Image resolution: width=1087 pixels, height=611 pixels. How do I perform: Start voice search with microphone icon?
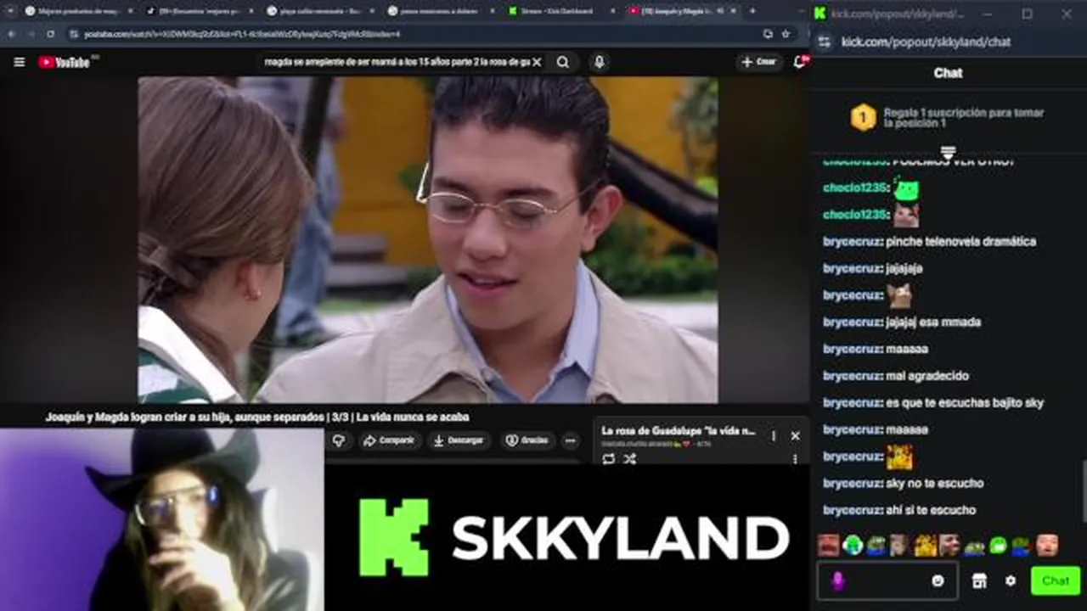(x=600, y=62)
